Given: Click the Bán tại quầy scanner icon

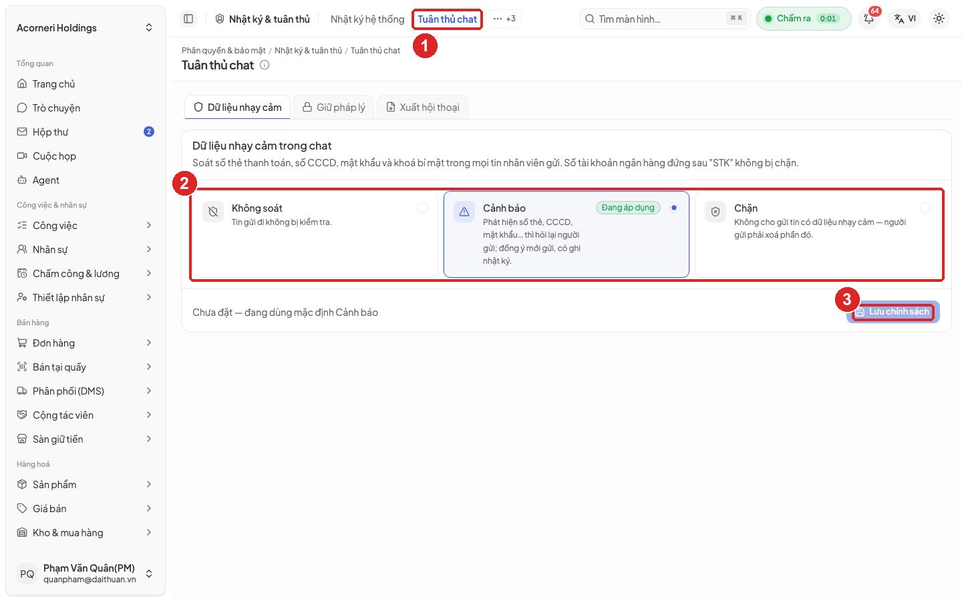Looking at the screenshot, I should 22,367.
